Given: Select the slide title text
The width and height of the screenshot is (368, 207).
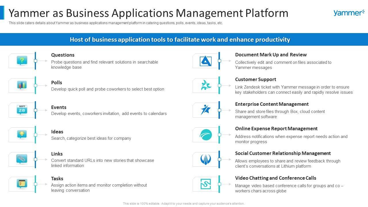Looking at the screenshot, I should [x=149, y=13].
